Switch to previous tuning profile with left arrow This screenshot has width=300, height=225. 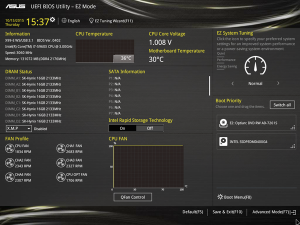tap(232, 83)
